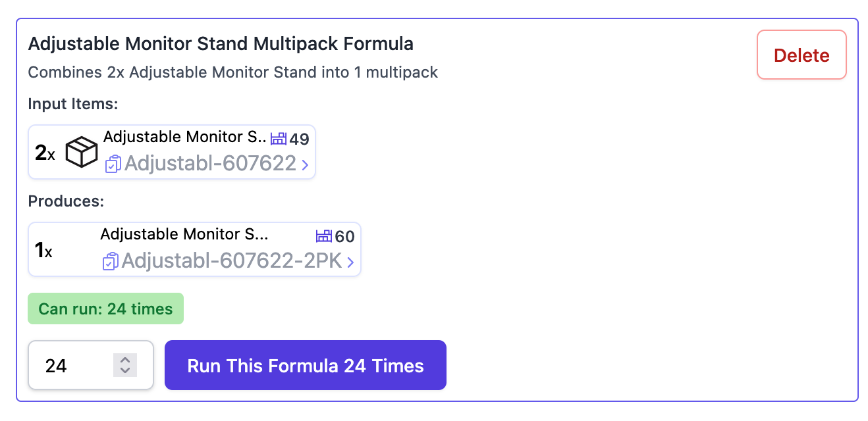
Task: Delete the Monitor Stand Multipack Formula
Action: pos(801,55)
